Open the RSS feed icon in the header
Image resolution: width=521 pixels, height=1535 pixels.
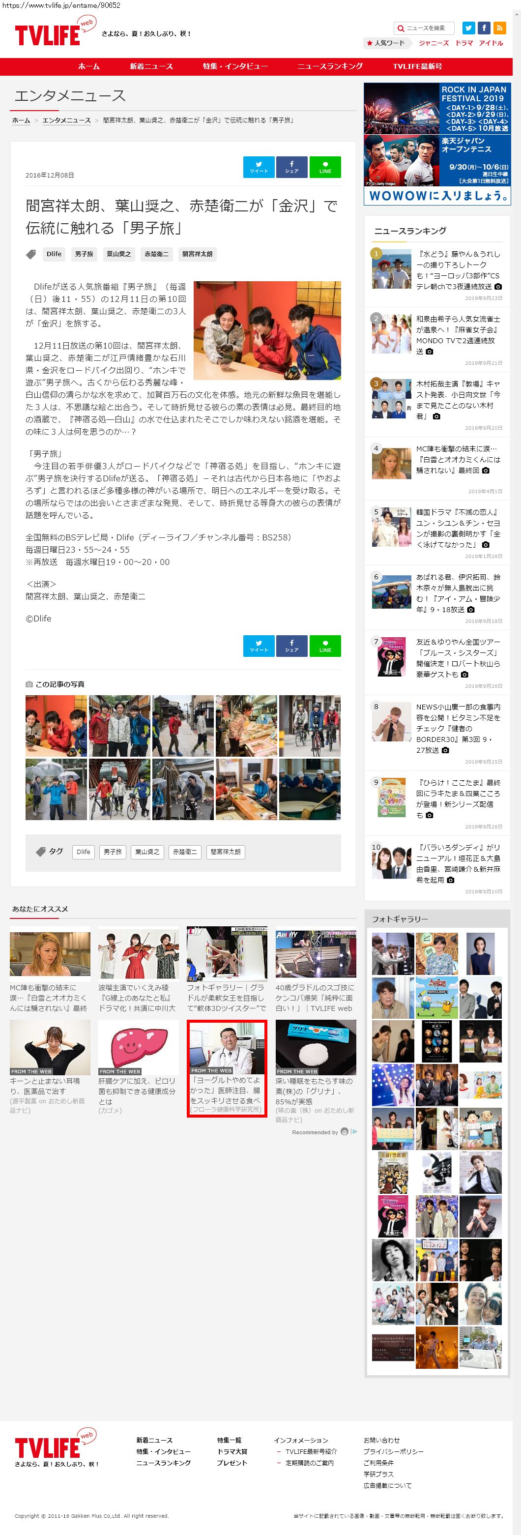[x=499, y=28]
